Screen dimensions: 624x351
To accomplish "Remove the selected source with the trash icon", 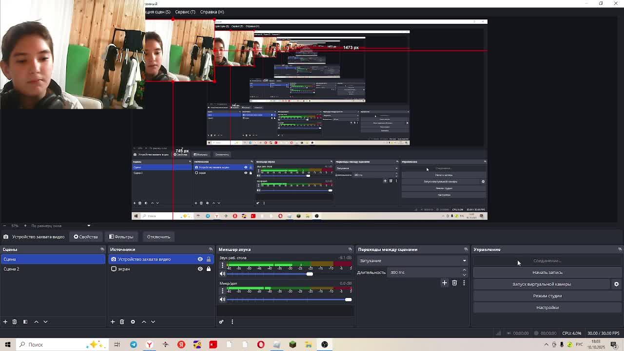I will [x=122, y=322].
